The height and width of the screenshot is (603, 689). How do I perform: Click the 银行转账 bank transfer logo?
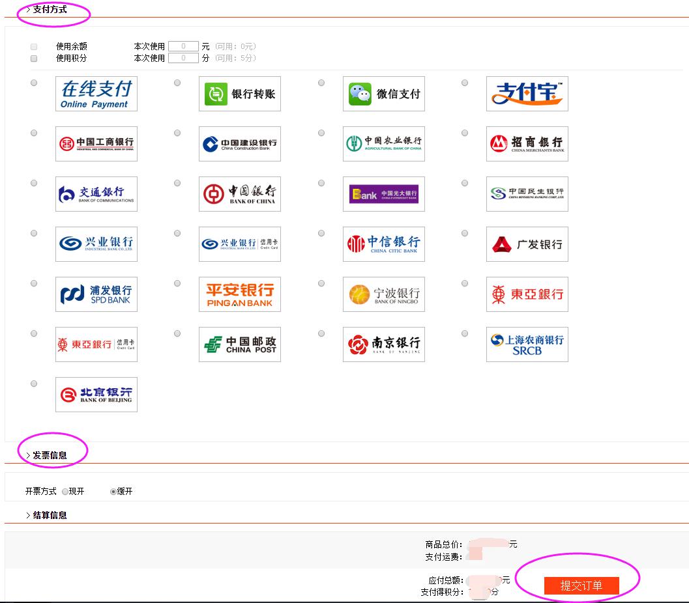(239, 94)
